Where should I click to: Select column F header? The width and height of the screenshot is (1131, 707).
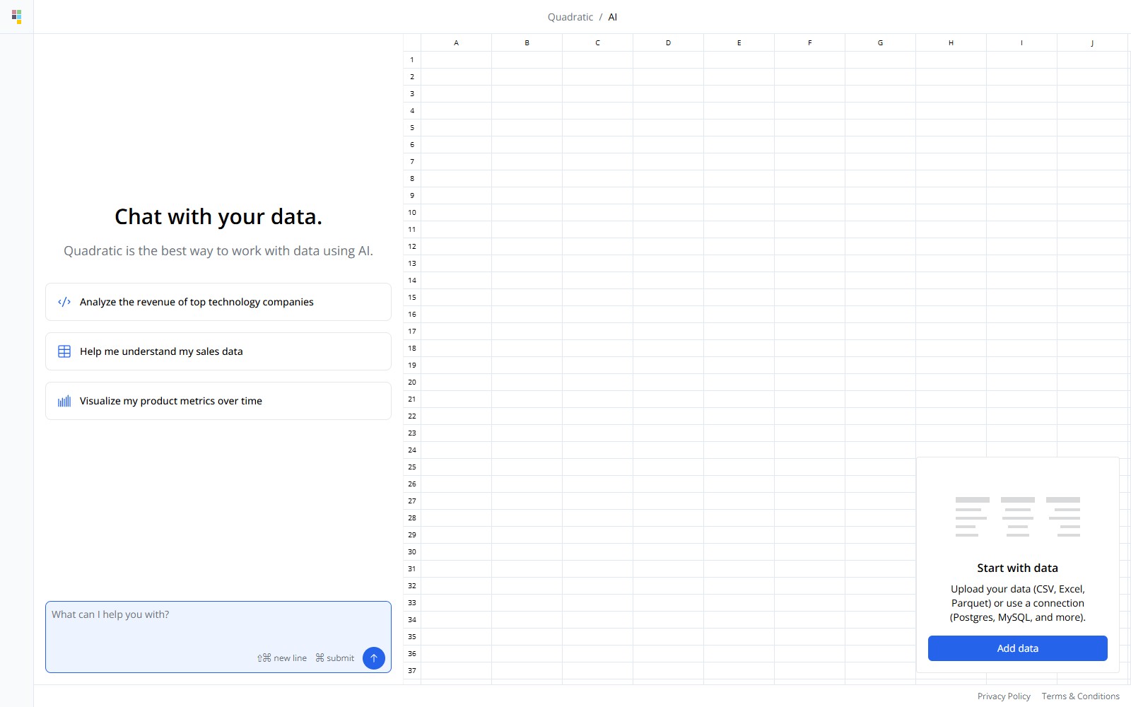[810, 42]
